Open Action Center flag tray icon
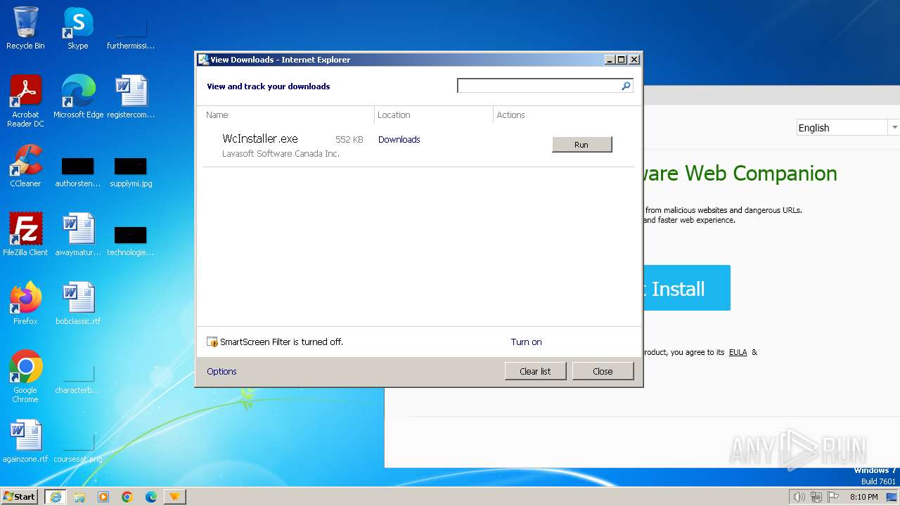900x506 pixels. click(833, 497)
